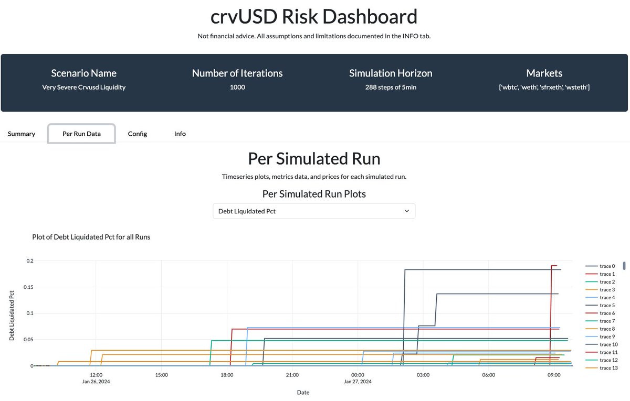Click the crvUSD Risk Dashboard title

click(x=314, y=17)
